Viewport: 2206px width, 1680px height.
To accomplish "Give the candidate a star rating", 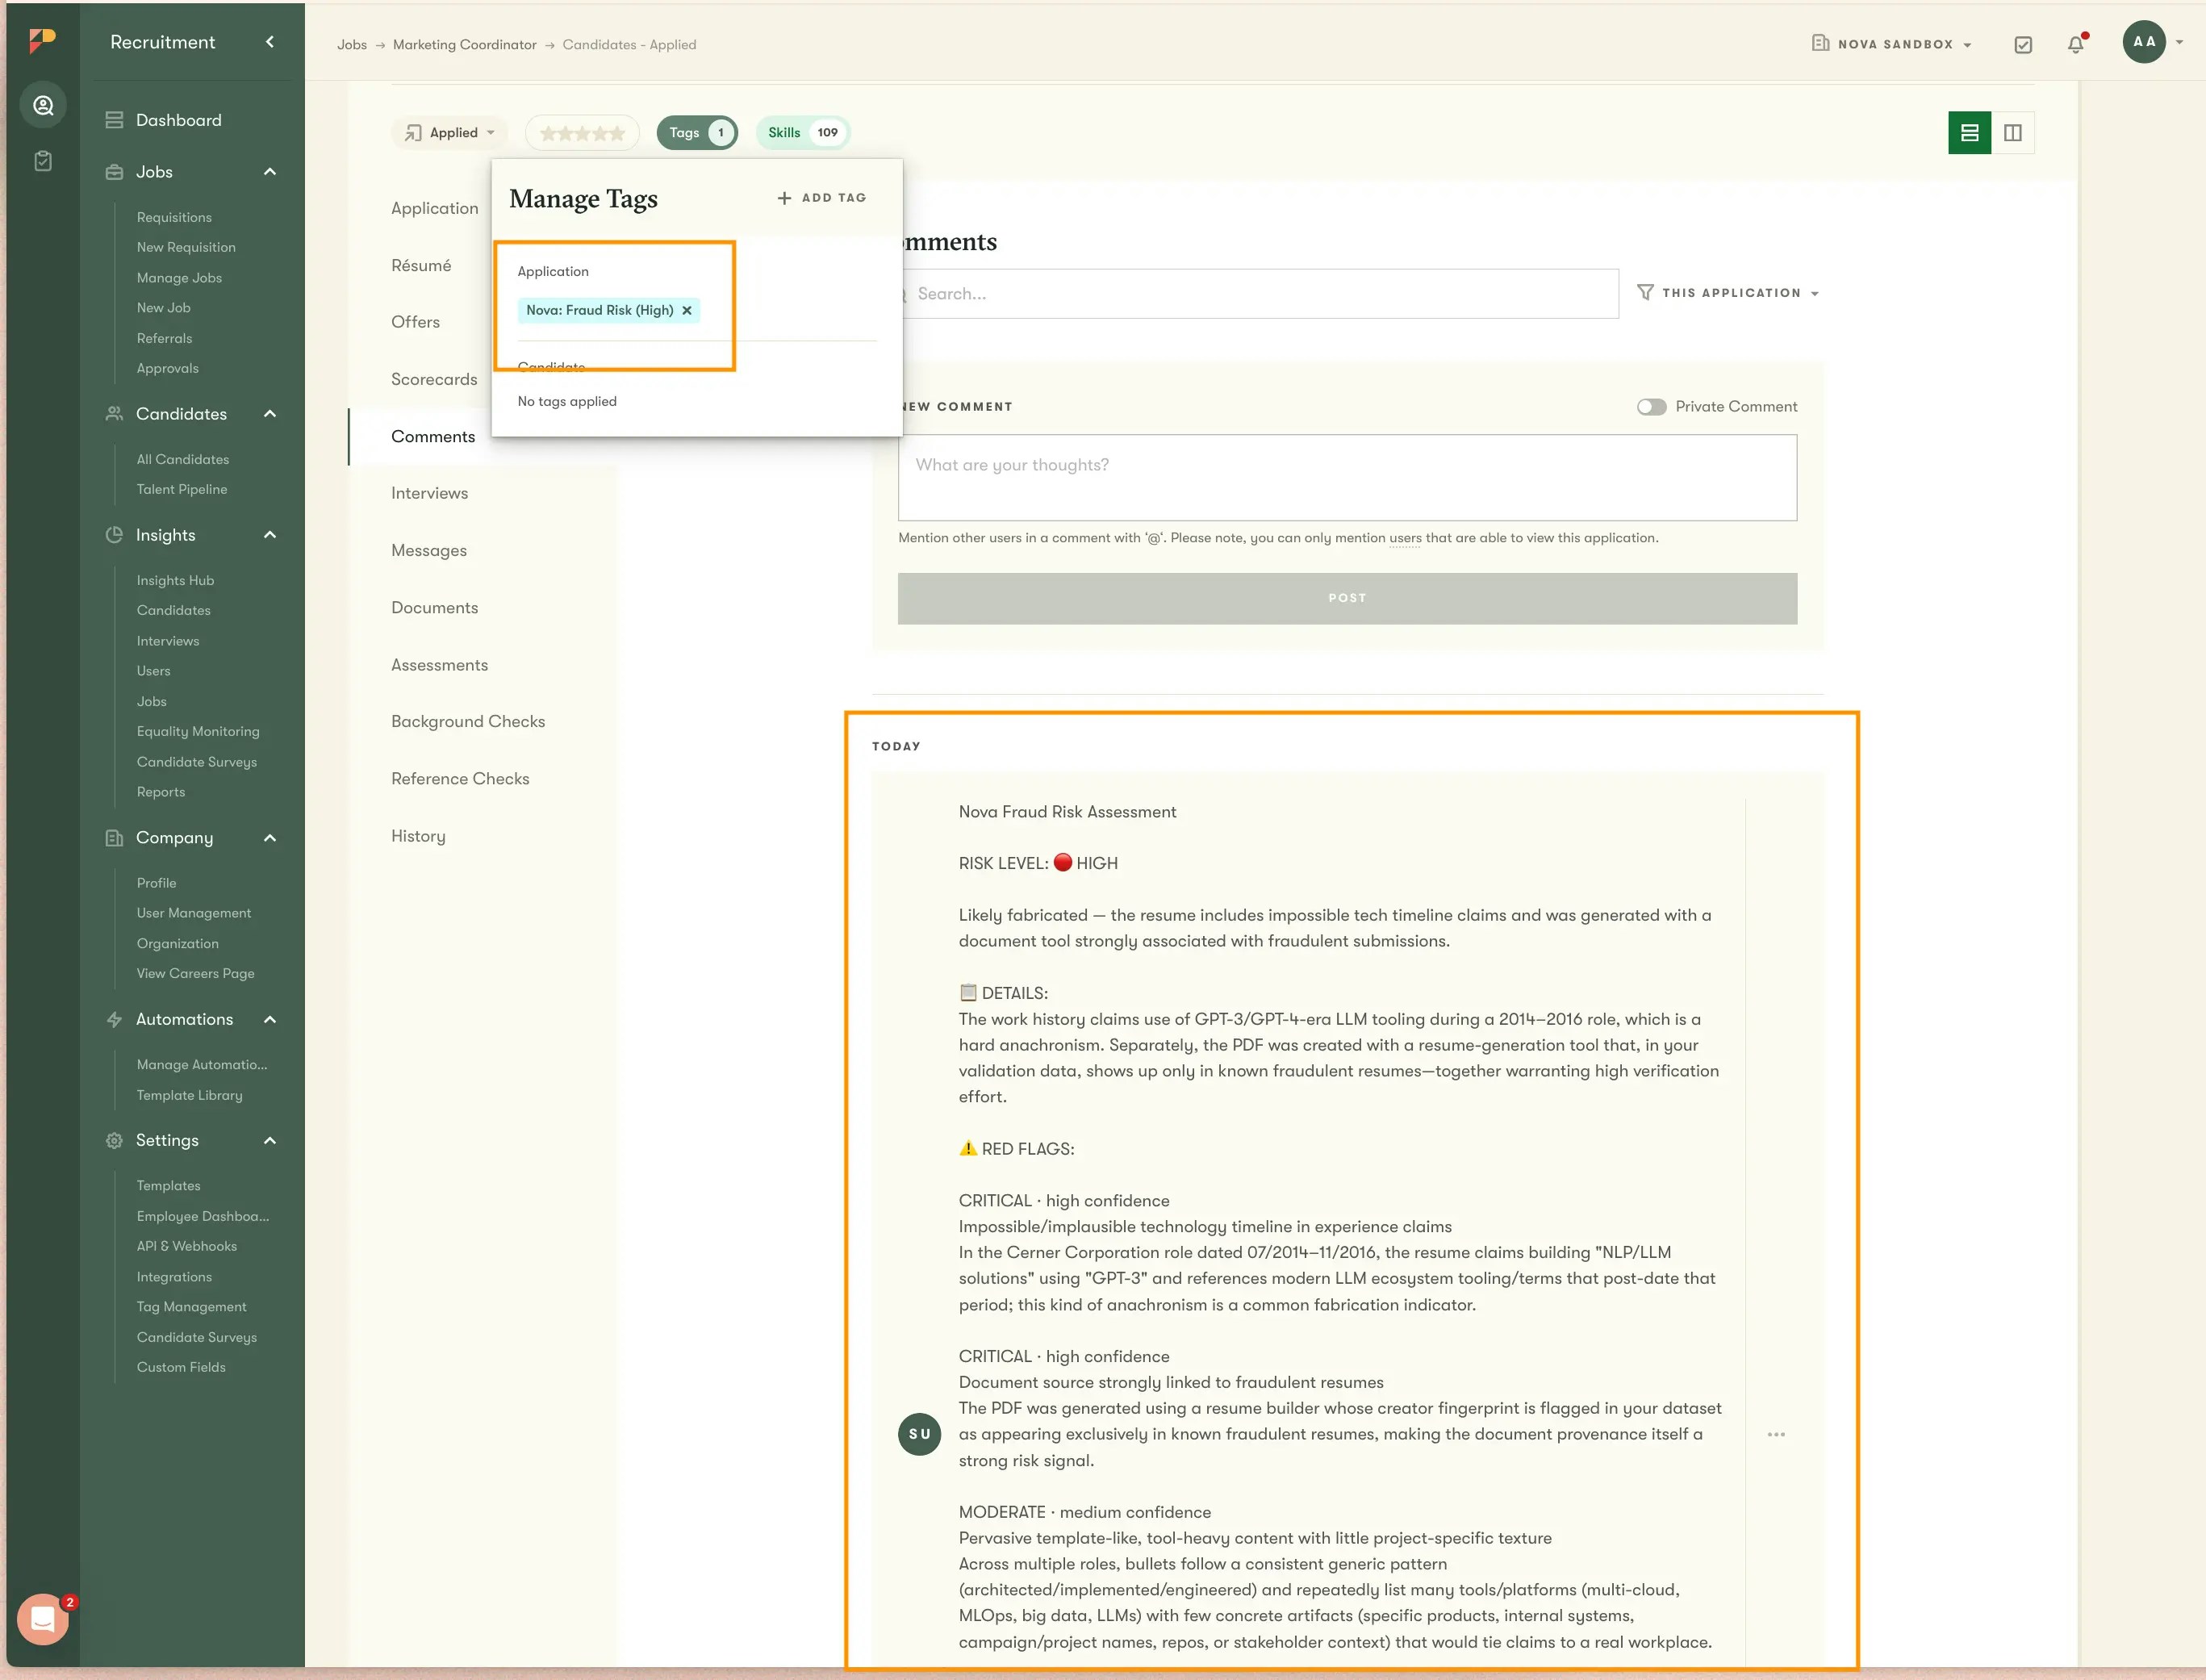I will click(581, 132).
